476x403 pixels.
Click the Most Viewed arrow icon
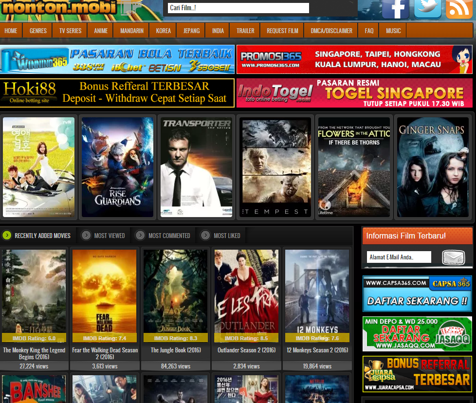(x=86, y=236)
